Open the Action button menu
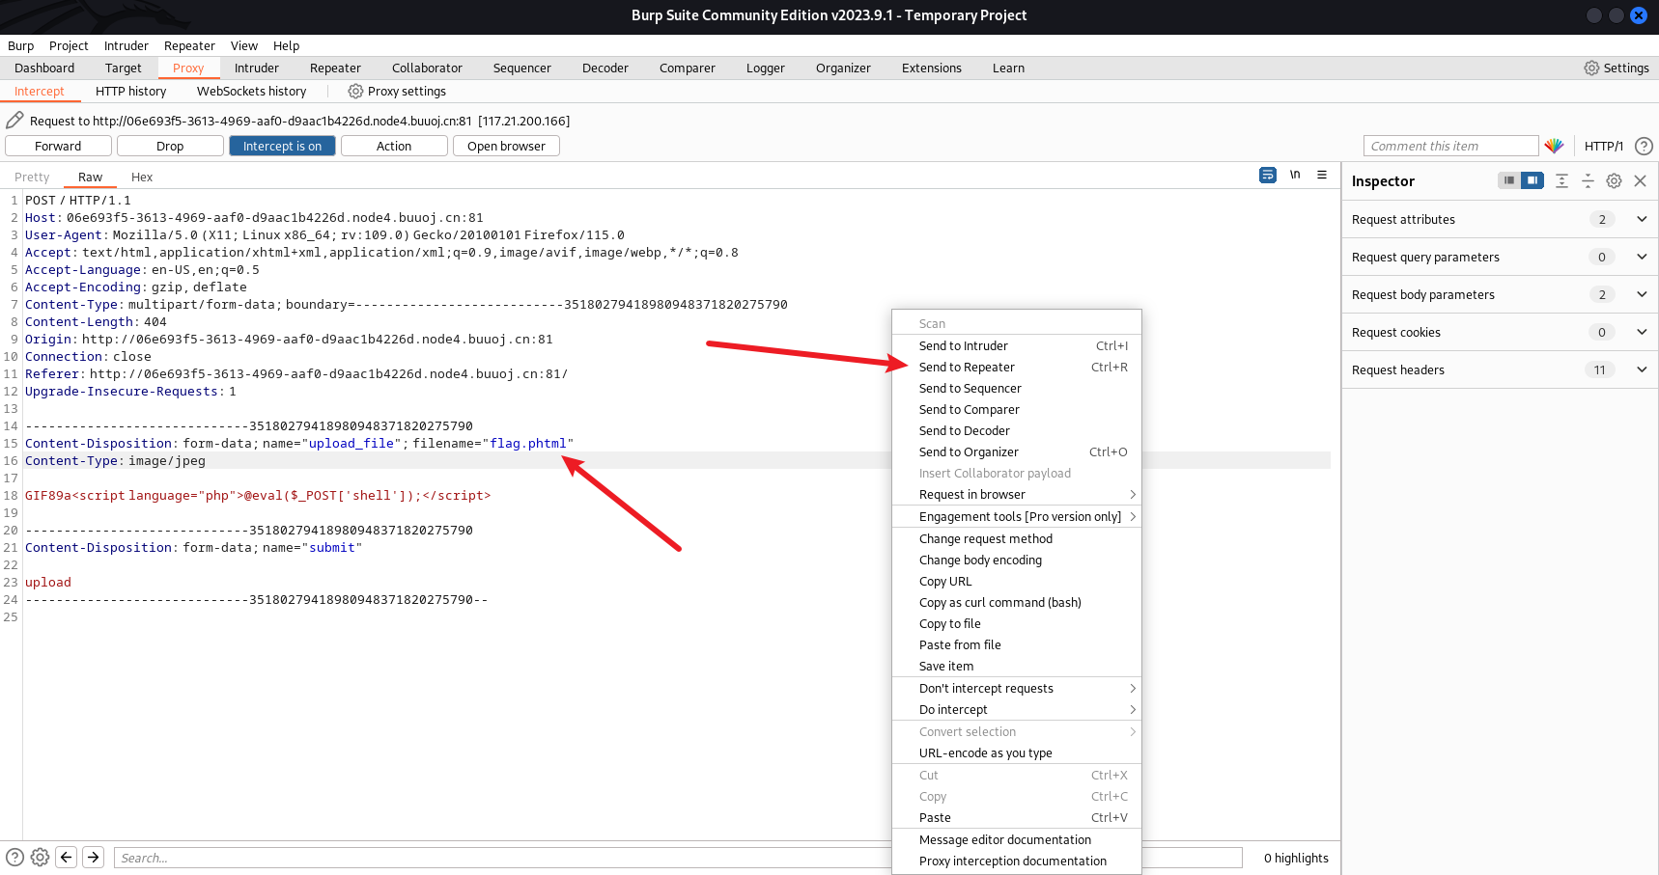The width and height of the screenshot is (1659, 875). (x=394, y=146)
